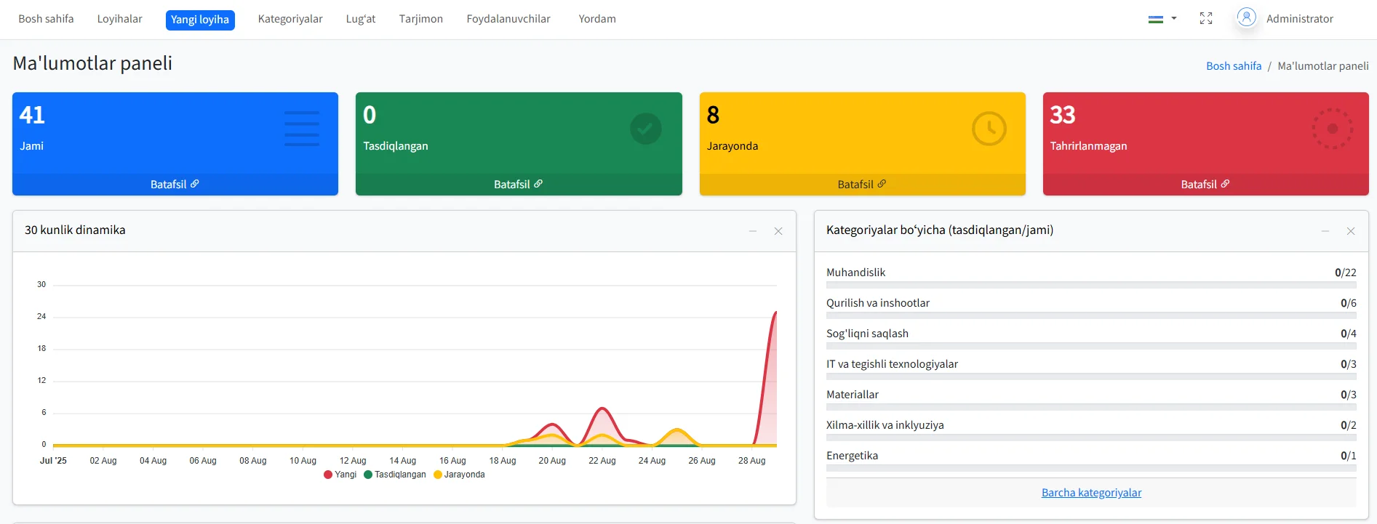Click the checkmark icon on Tasdiqlangan card
Screen dimensions: 1377x524
tap(645, 129)
